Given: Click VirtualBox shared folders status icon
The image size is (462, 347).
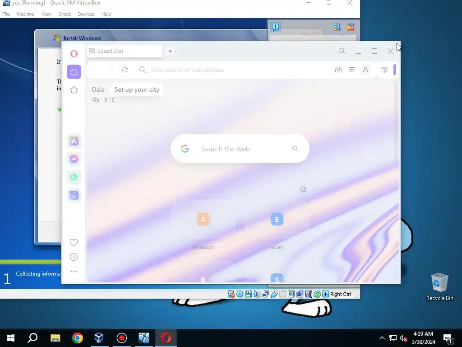Looking at the screenshot, I should [x=282, y=294].
